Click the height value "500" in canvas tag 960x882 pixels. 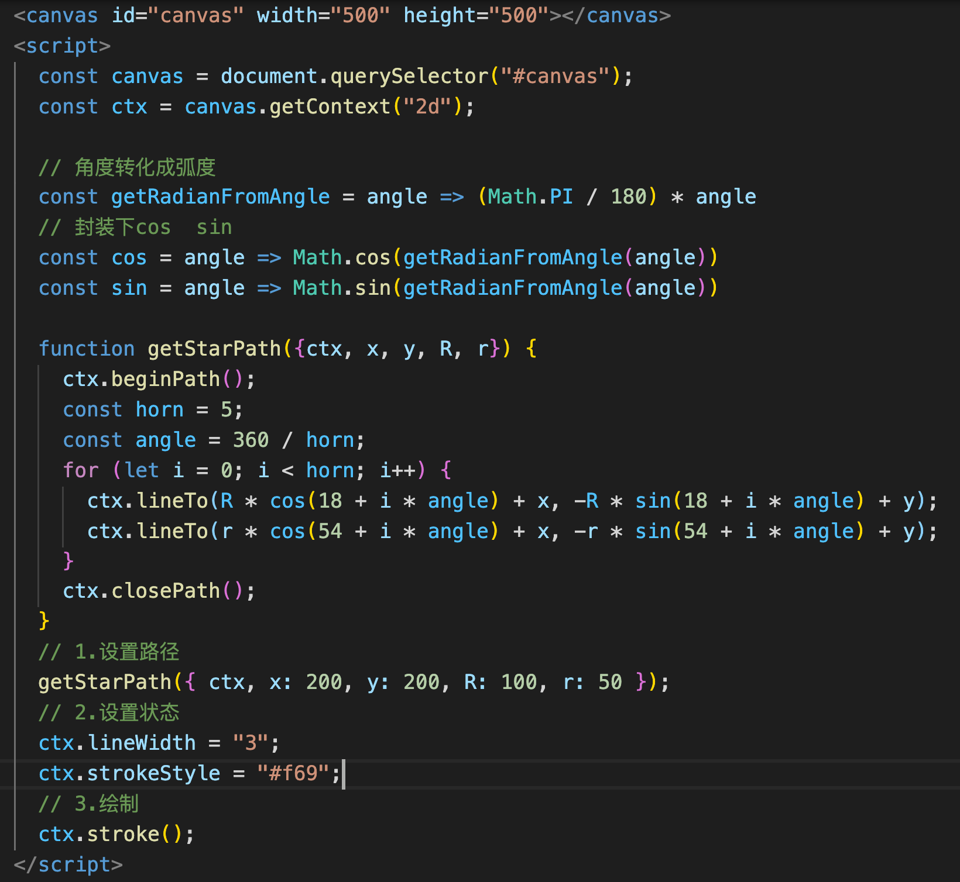click(519, 15)
